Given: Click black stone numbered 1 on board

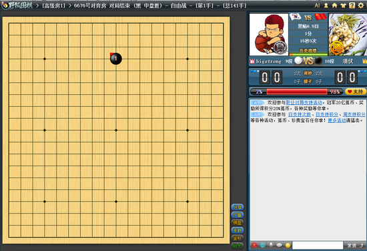Looking at the screenshot, I should [x=116, y=59].
